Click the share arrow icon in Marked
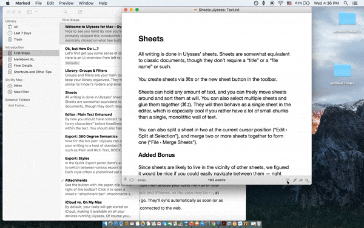 point(301,180)
